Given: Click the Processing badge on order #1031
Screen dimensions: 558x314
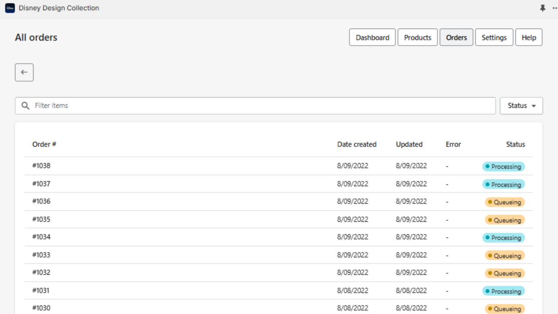Looking at the screenshot, I should (x=504, y=291).
